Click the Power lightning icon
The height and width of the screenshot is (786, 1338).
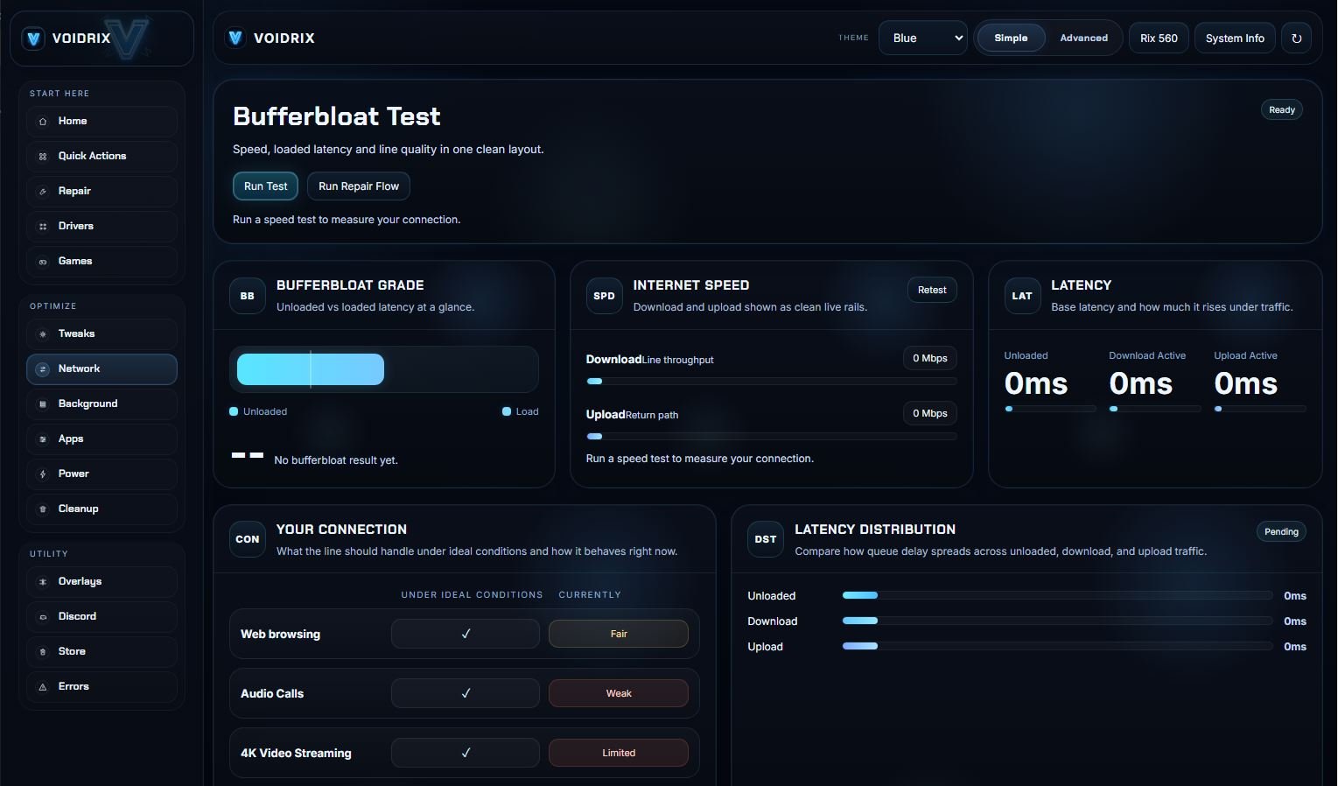click(x=43, y=474)
